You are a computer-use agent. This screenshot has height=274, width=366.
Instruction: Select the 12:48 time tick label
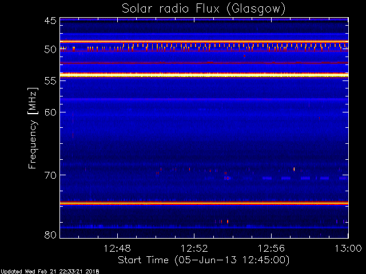click(117, 248)
